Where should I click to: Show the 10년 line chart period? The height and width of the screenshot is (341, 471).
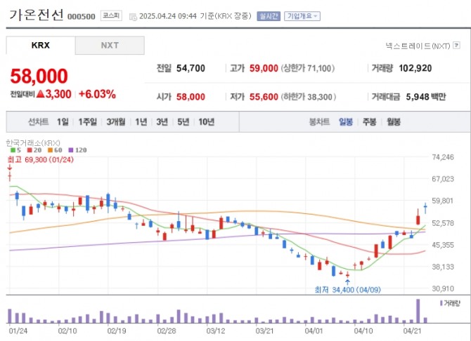[x=206, y=121]
